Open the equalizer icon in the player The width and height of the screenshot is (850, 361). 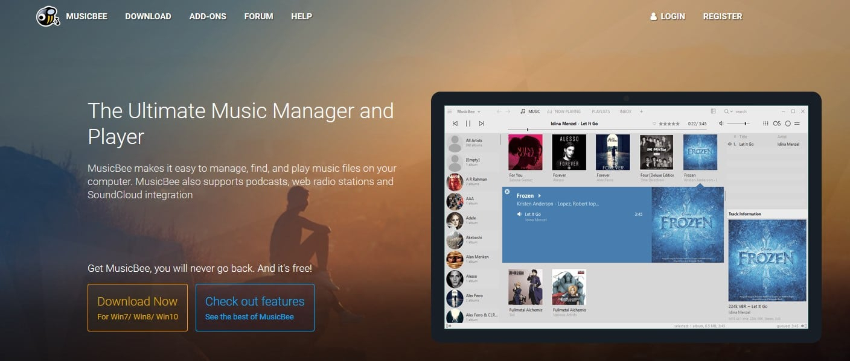pyautogui.click(x=766, y=124)
